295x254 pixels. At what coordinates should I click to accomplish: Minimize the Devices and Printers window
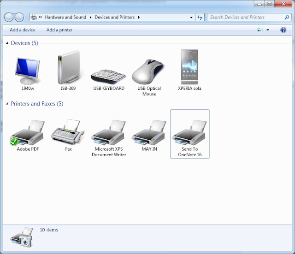click(259, 4)
